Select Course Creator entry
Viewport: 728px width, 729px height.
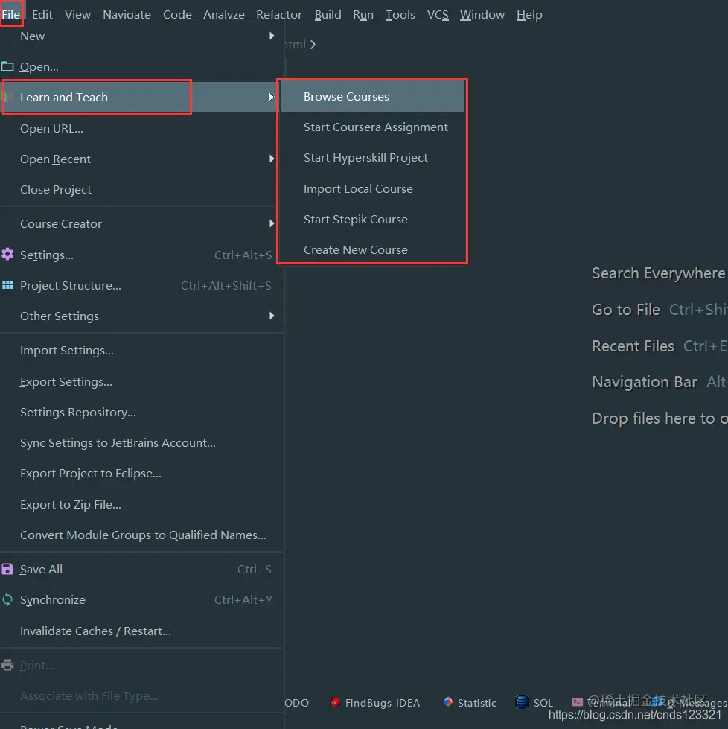[x=139, y=223]
